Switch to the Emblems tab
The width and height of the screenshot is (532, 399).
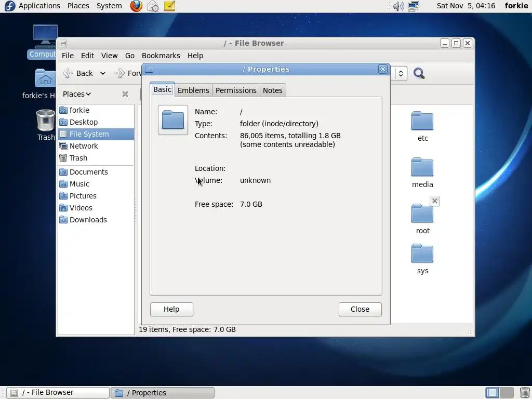point(193,90)
